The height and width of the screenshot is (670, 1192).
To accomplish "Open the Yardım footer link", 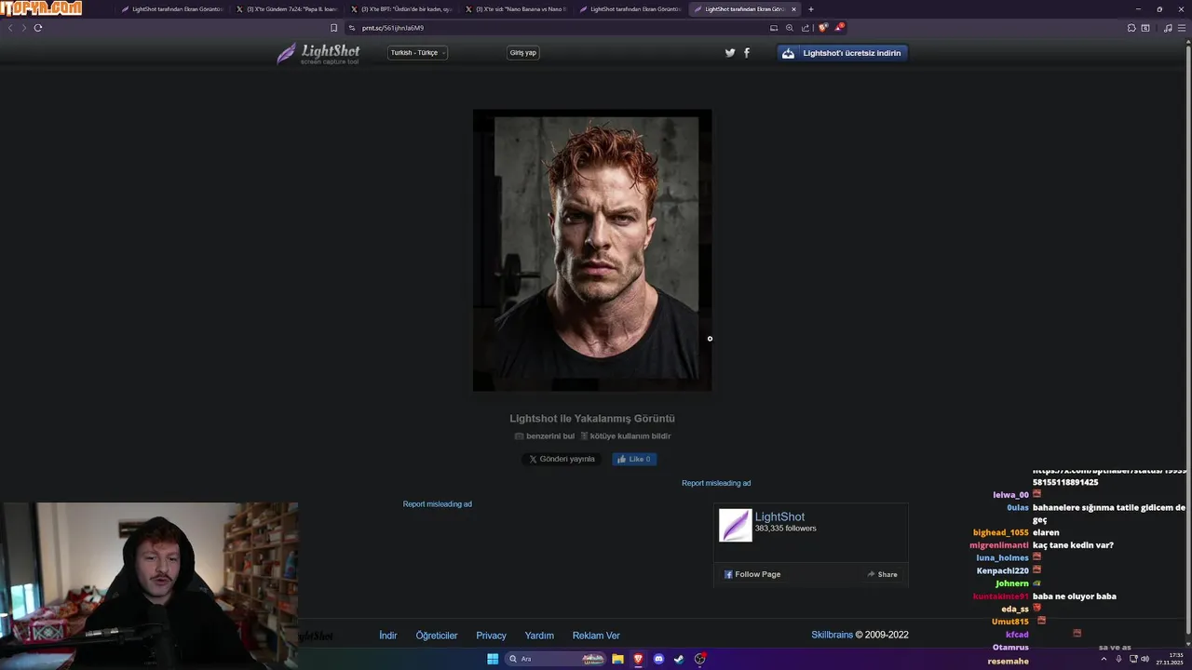I will 539,636.
